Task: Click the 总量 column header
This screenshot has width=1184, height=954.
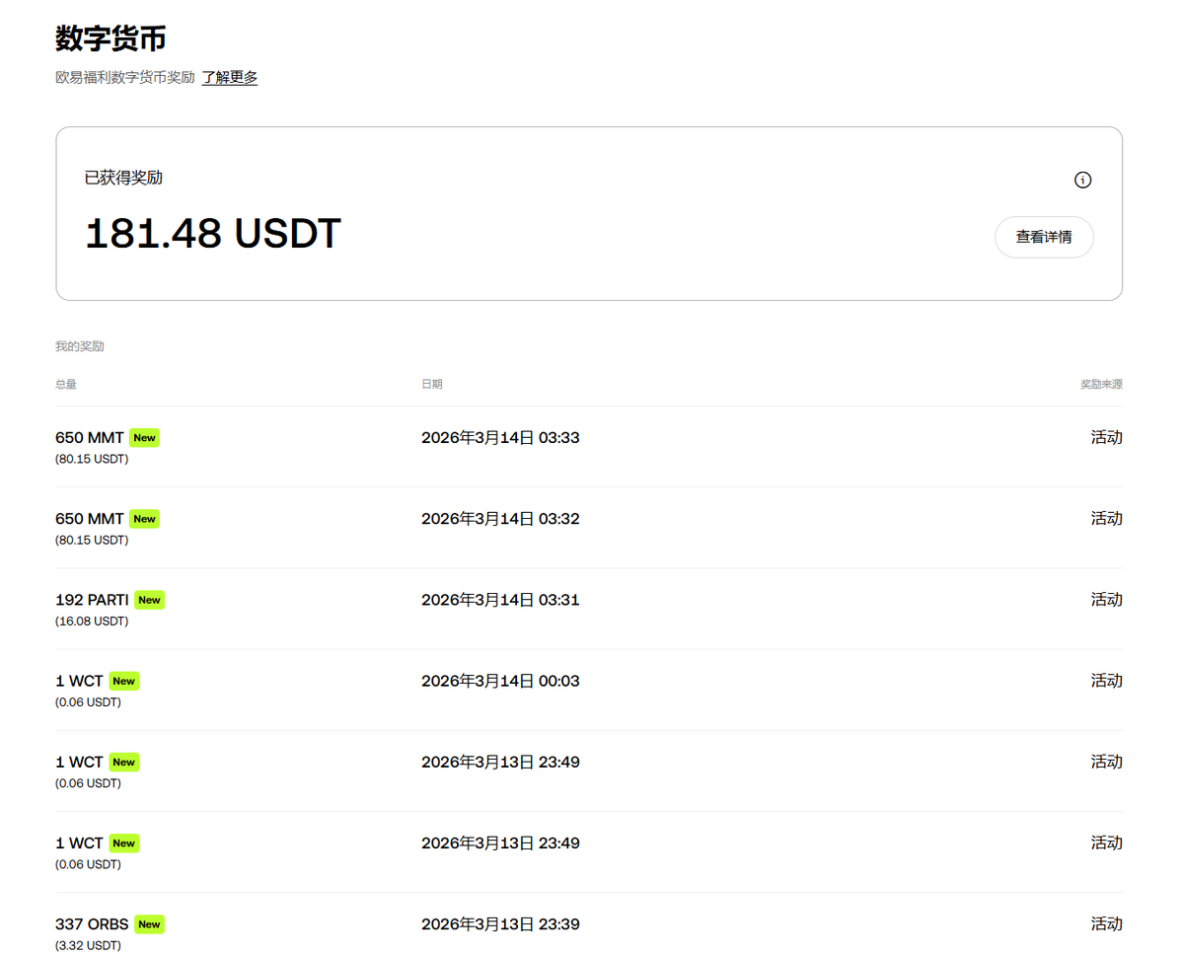Action: coord(66,384)
